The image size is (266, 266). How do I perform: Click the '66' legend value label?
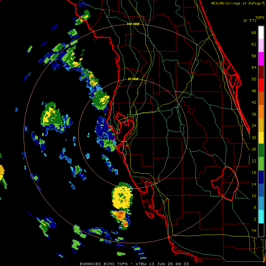(x=254, y=33)
